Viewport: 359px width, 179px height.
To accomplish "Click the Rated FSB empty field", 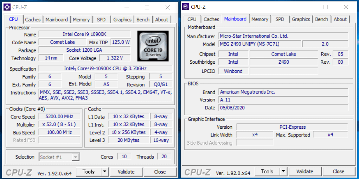I will (x=59, y=140).
